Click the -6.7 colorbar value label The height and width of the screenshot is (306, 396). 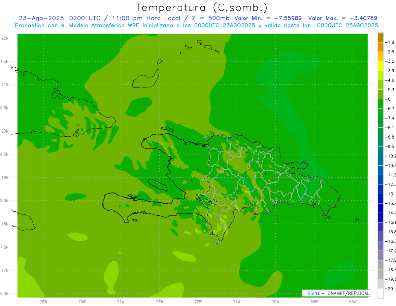point(390,109)
